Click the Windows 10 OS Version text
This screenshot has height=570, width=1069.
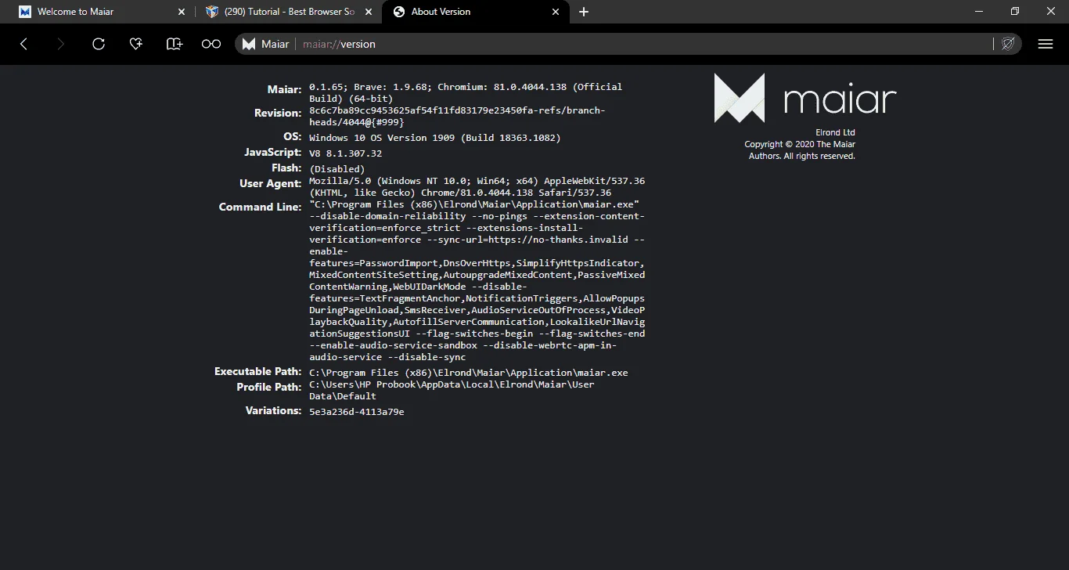(x=435, y=138)
